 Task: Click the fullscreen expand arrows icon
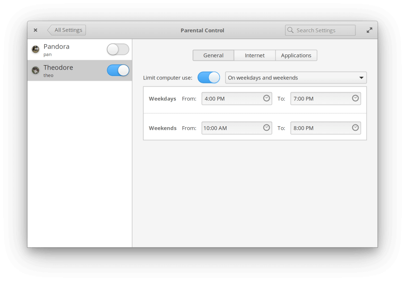pyautogui.click(x=369, y=30)
